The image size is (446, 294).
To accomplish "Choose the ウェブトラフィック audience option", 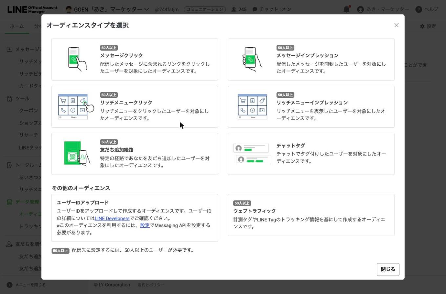I will pos(311,215).
